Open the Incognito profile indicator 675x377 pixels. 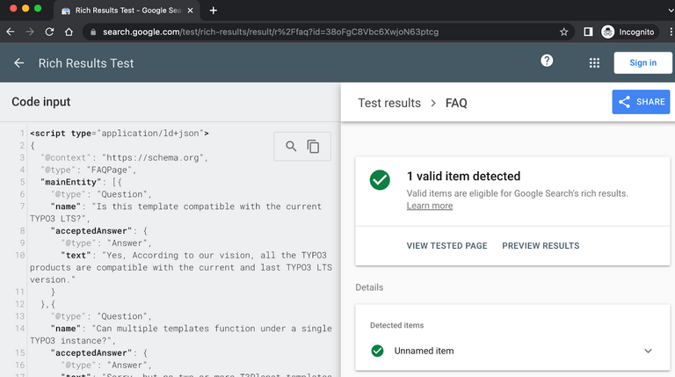click(628, 32)
